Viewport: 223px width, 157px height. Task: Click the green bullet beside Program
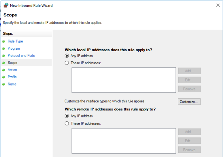coord(3,49)
